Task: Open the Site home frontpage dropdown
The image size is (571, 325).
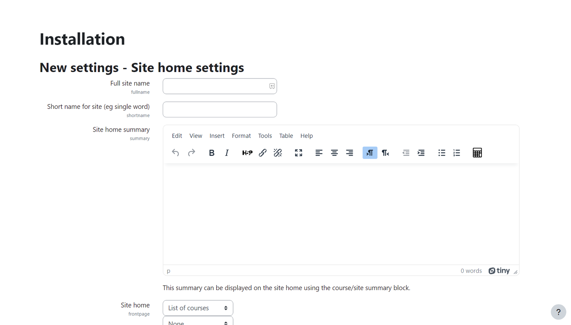Action: coord(198,308)
